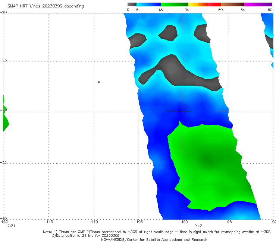The width and height of the screenshot is (276, 242).
Task: Click the '-40' latitude axis label
Action: (3, 218)
